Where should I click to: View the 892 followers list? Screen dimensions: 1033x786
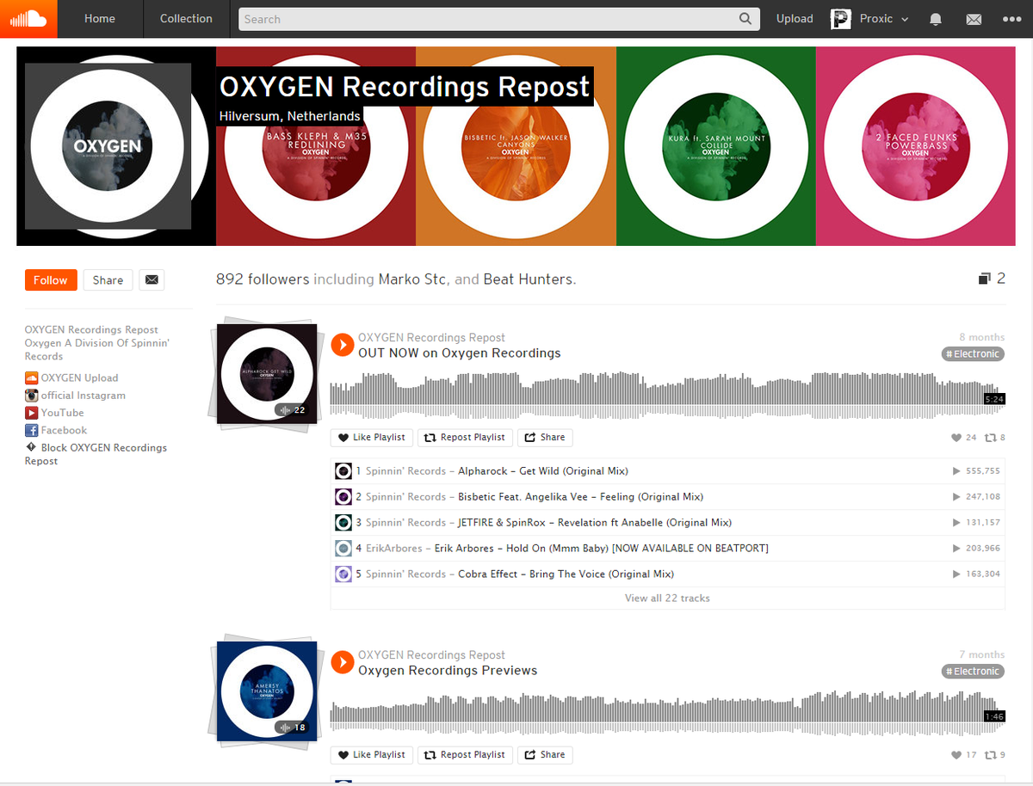coord(263,279)
